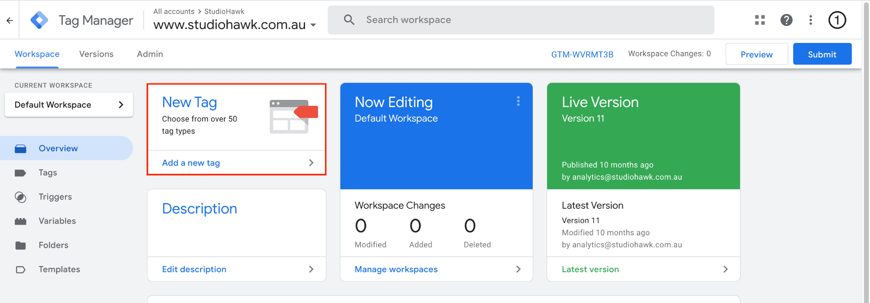Open the GTM-WVRMT3B container ID link
This screenshot has width=870, height=303.
[x=582, y=54]
